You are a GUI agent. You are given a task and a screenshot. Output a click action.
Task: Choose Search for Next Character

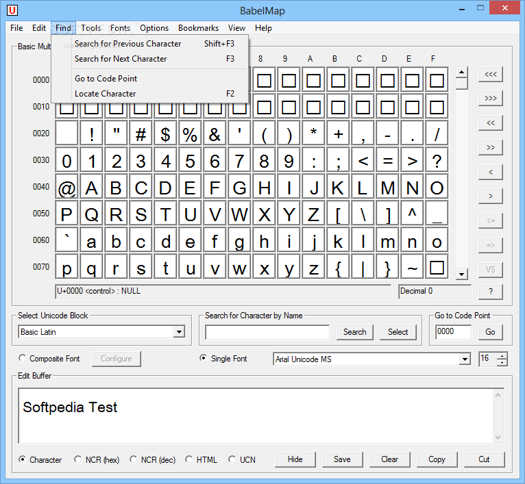(x=149, y=59)
